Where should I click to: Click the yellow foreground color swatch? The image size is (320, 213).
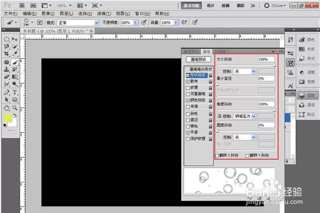tap(8, 118)
